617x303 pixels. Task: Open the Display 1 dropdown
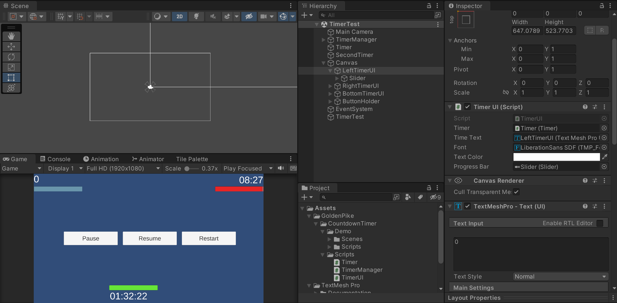64,168
